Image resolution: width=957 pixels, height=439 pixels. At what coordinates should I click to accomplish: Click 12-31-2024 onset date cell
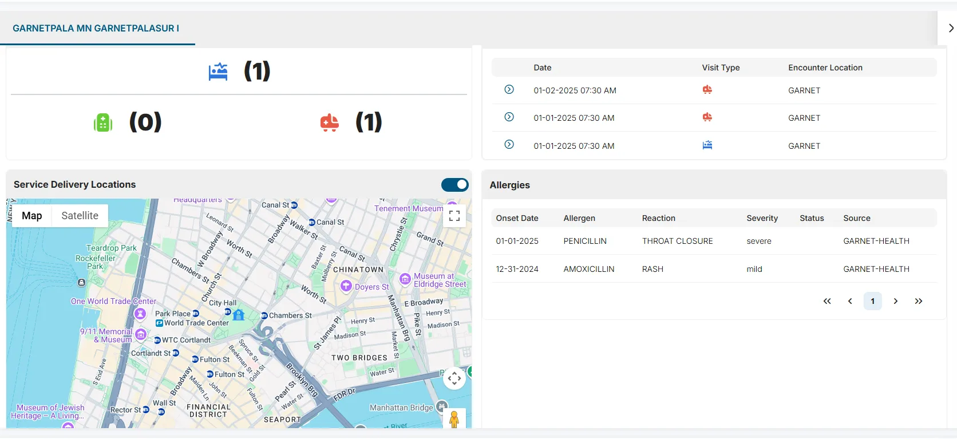pyautogui.click(x=517, y=269)
